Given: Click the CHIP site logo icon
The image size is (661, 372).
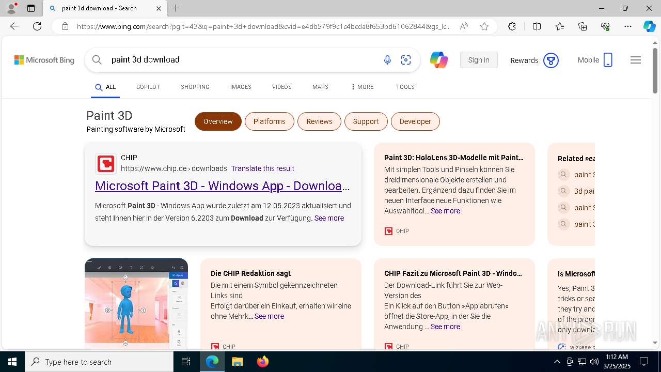Looking at the screenshot, I should click(x=106, y=164).
